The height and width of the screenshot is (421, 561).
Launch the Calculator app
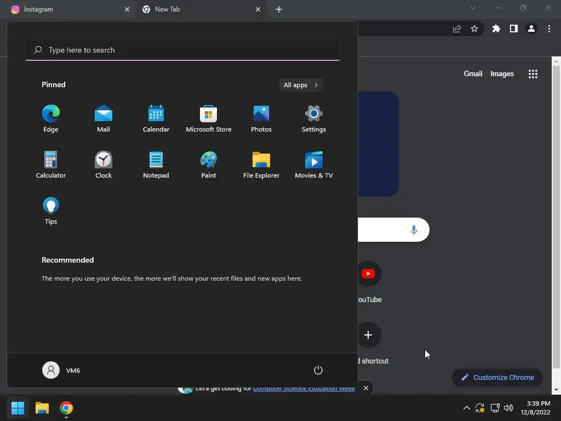(x=51, y=165)
